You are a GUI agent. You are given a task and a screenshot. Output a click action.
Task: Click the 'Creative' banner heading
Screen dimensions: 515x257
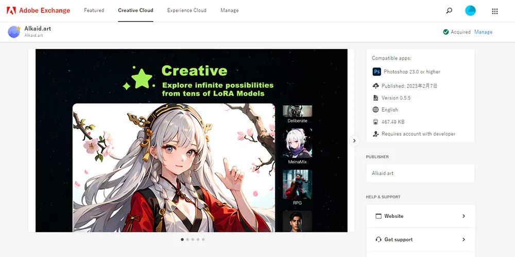195,70
